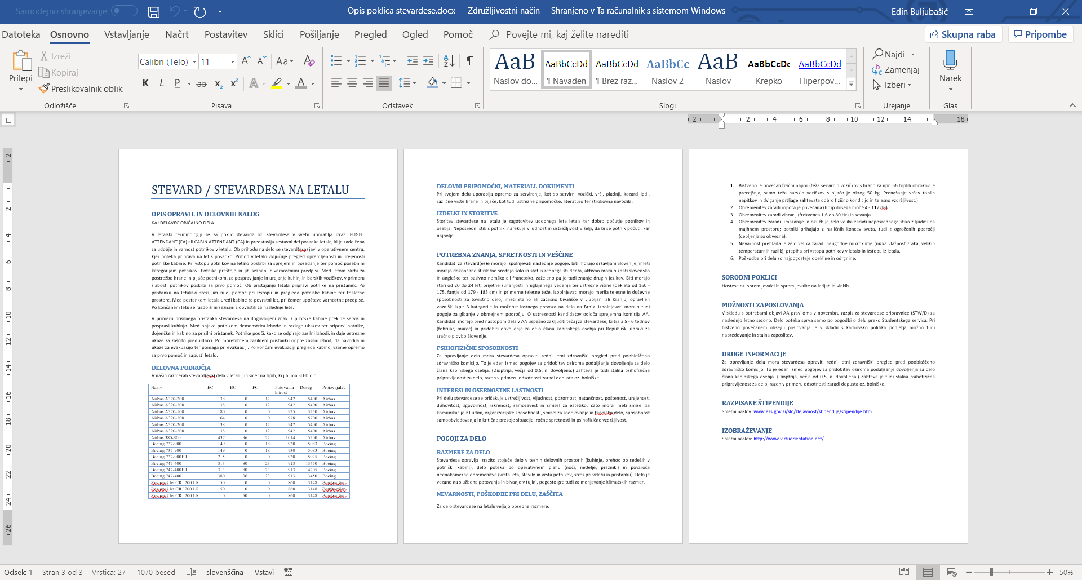This screenshot has height=580, width=1082.
Task: Switch to Vstavljanje tab
Action: [127, 34]
